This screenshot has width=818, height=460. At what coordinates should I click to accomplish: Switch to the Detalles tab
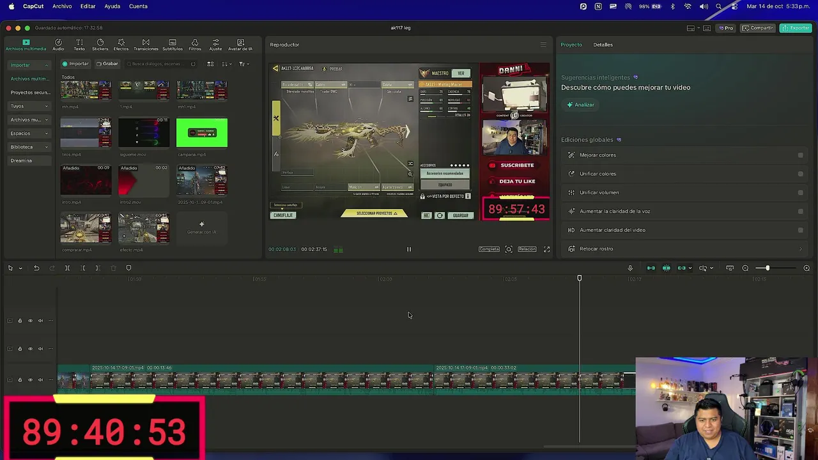coord(603,45)
